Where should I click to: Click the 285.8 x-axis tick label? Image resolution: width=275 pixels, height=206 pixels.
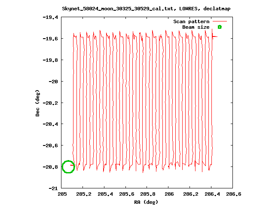pos(148,194)
